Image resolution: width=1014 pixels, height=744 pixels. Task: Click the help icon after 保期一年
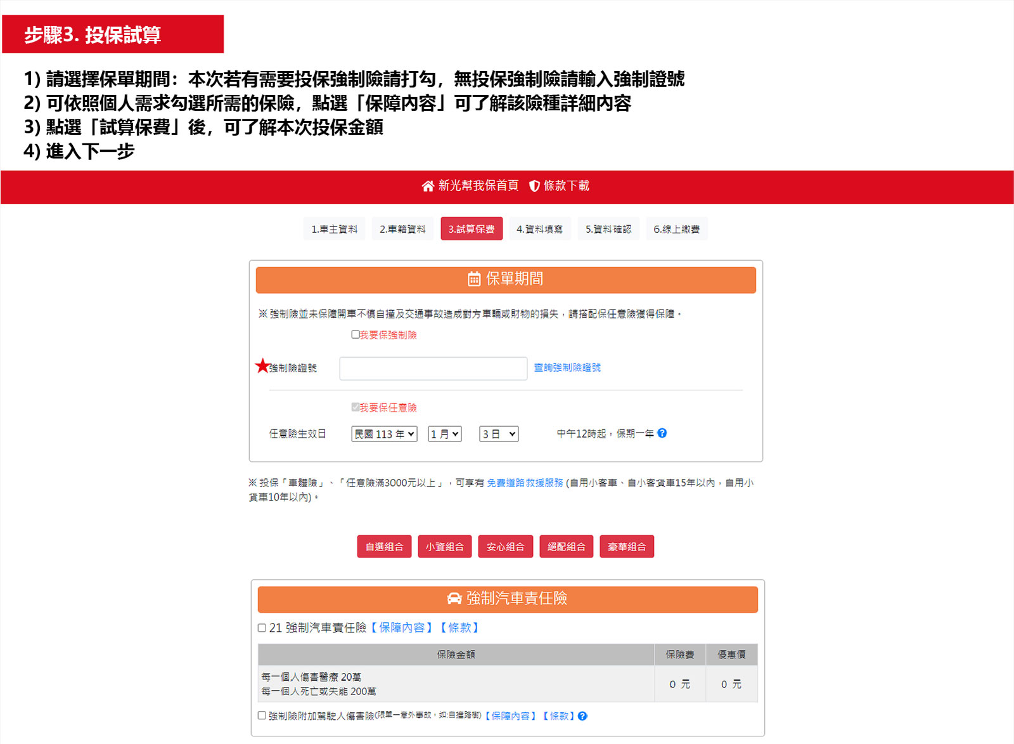pos(662,433)
